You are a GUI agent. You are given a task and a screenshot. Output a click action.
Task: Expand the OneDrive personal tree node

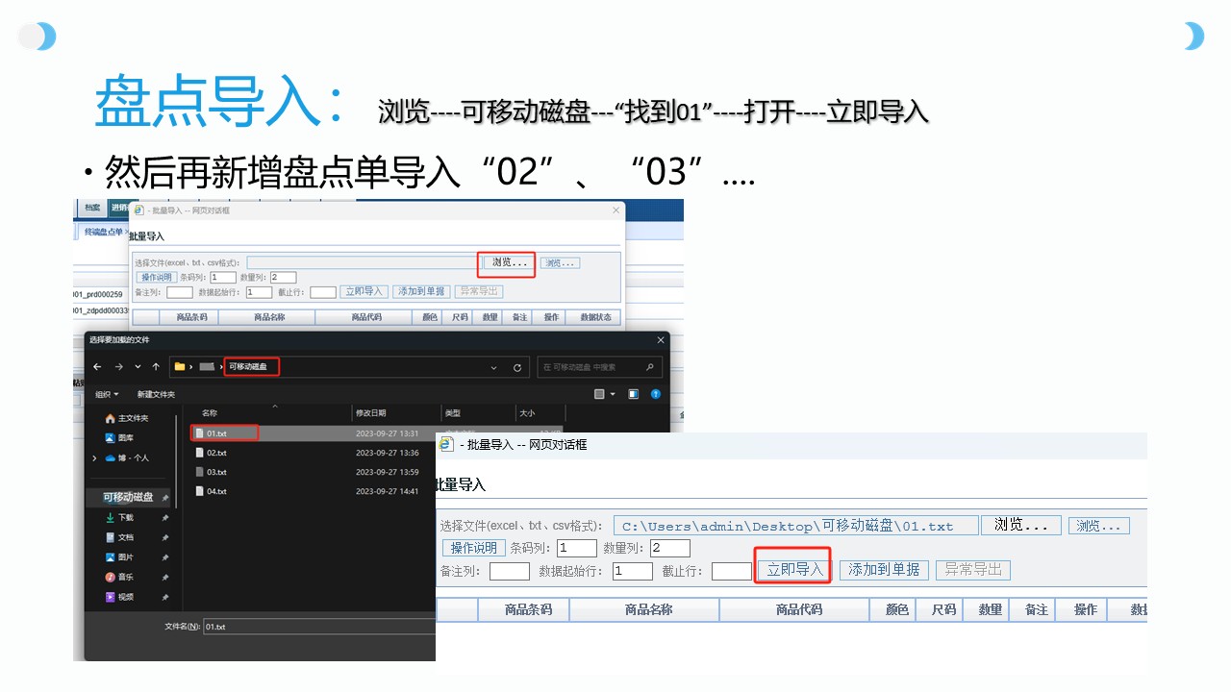click(x=94, y=458)
